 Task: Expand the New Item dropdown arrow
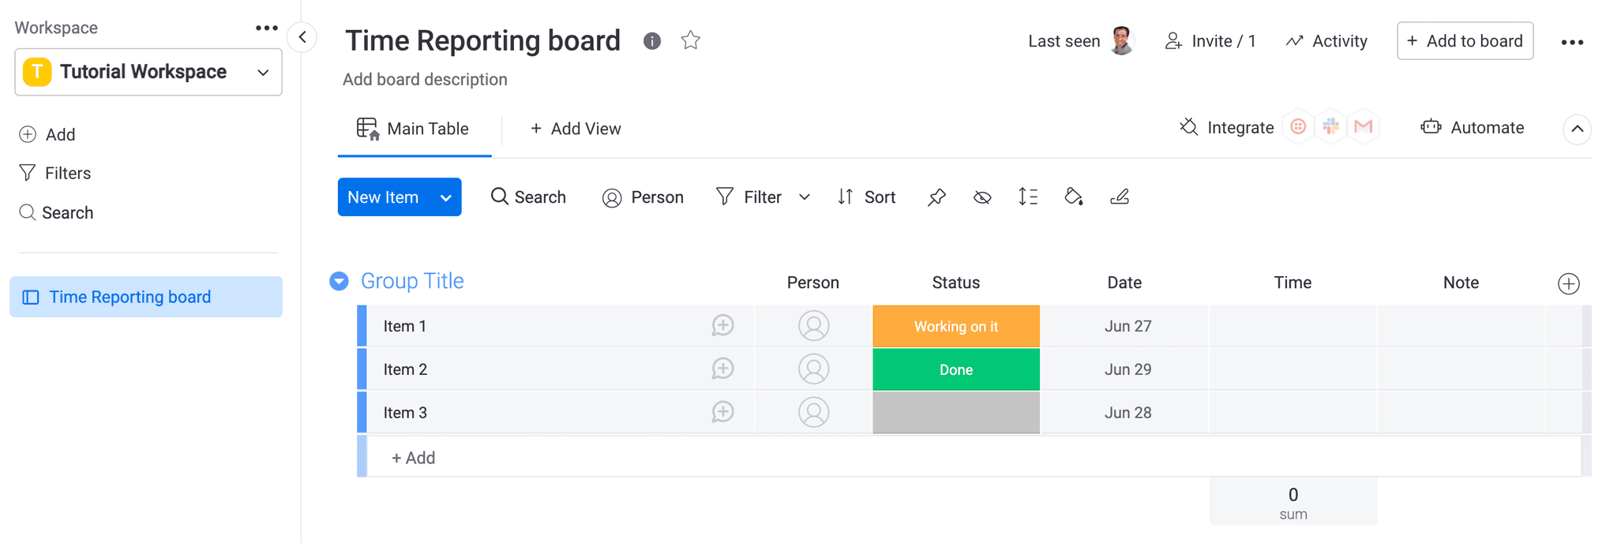pos(445,197)
